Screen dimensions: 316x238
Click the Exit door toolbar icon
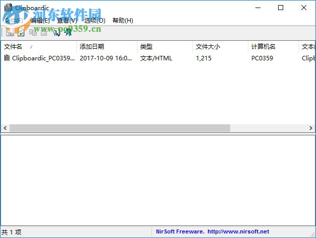(x=68, y=32)
